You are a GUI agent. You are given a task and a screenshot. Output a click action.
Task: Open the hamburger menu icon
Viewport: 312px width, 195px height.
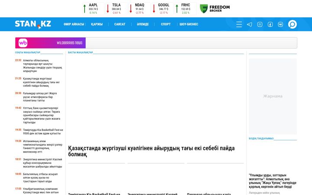point(239,24)
